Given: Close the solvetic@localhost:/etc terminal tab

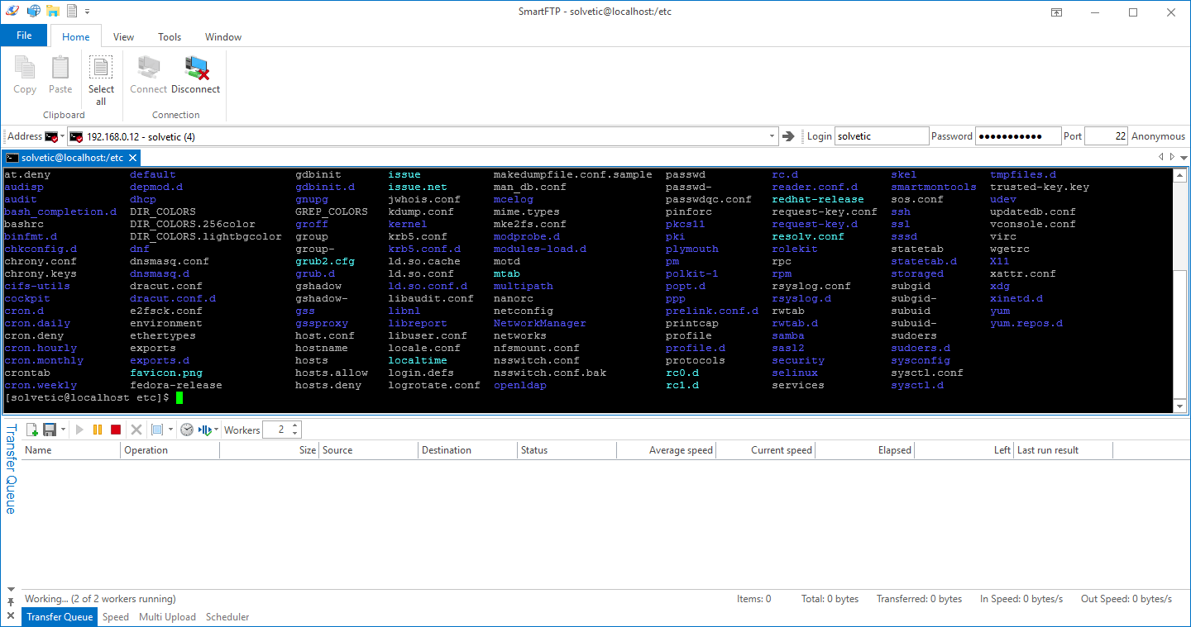Looking at the screenshot, I should pos(132,158).
